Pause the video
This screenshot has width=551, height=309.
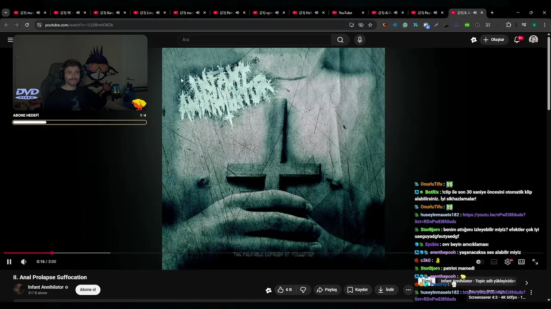(9, 262)
